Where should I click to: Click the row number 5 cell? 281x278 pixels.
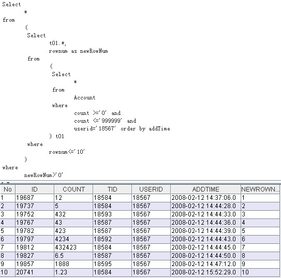tap(8, 231)
